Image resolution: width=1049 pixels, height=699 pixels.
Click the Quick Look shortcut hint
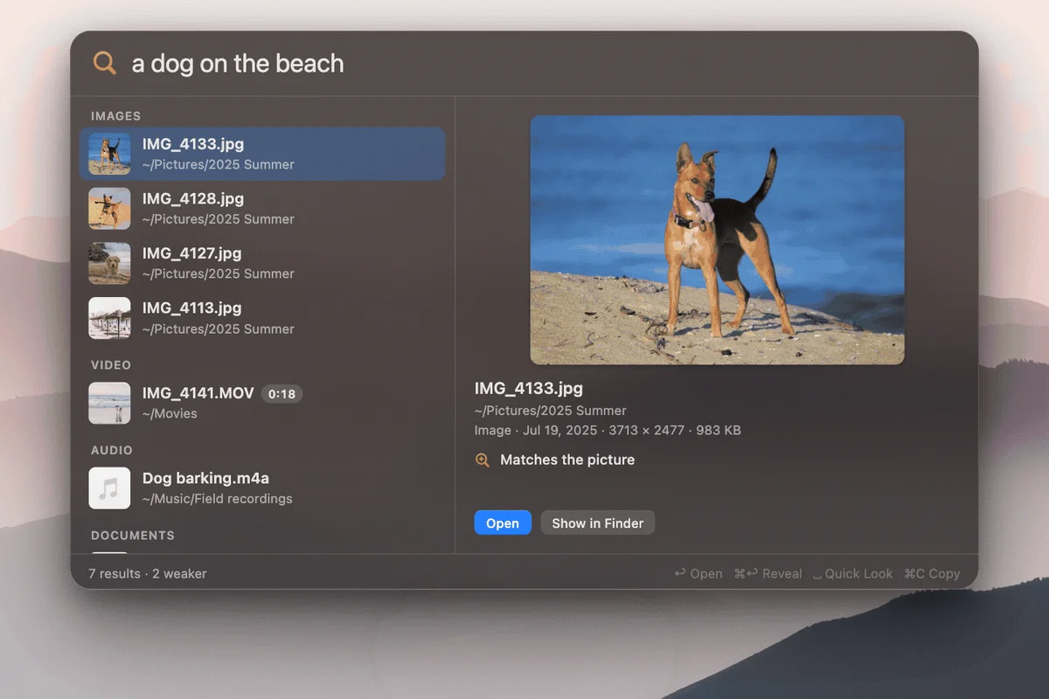853,573
